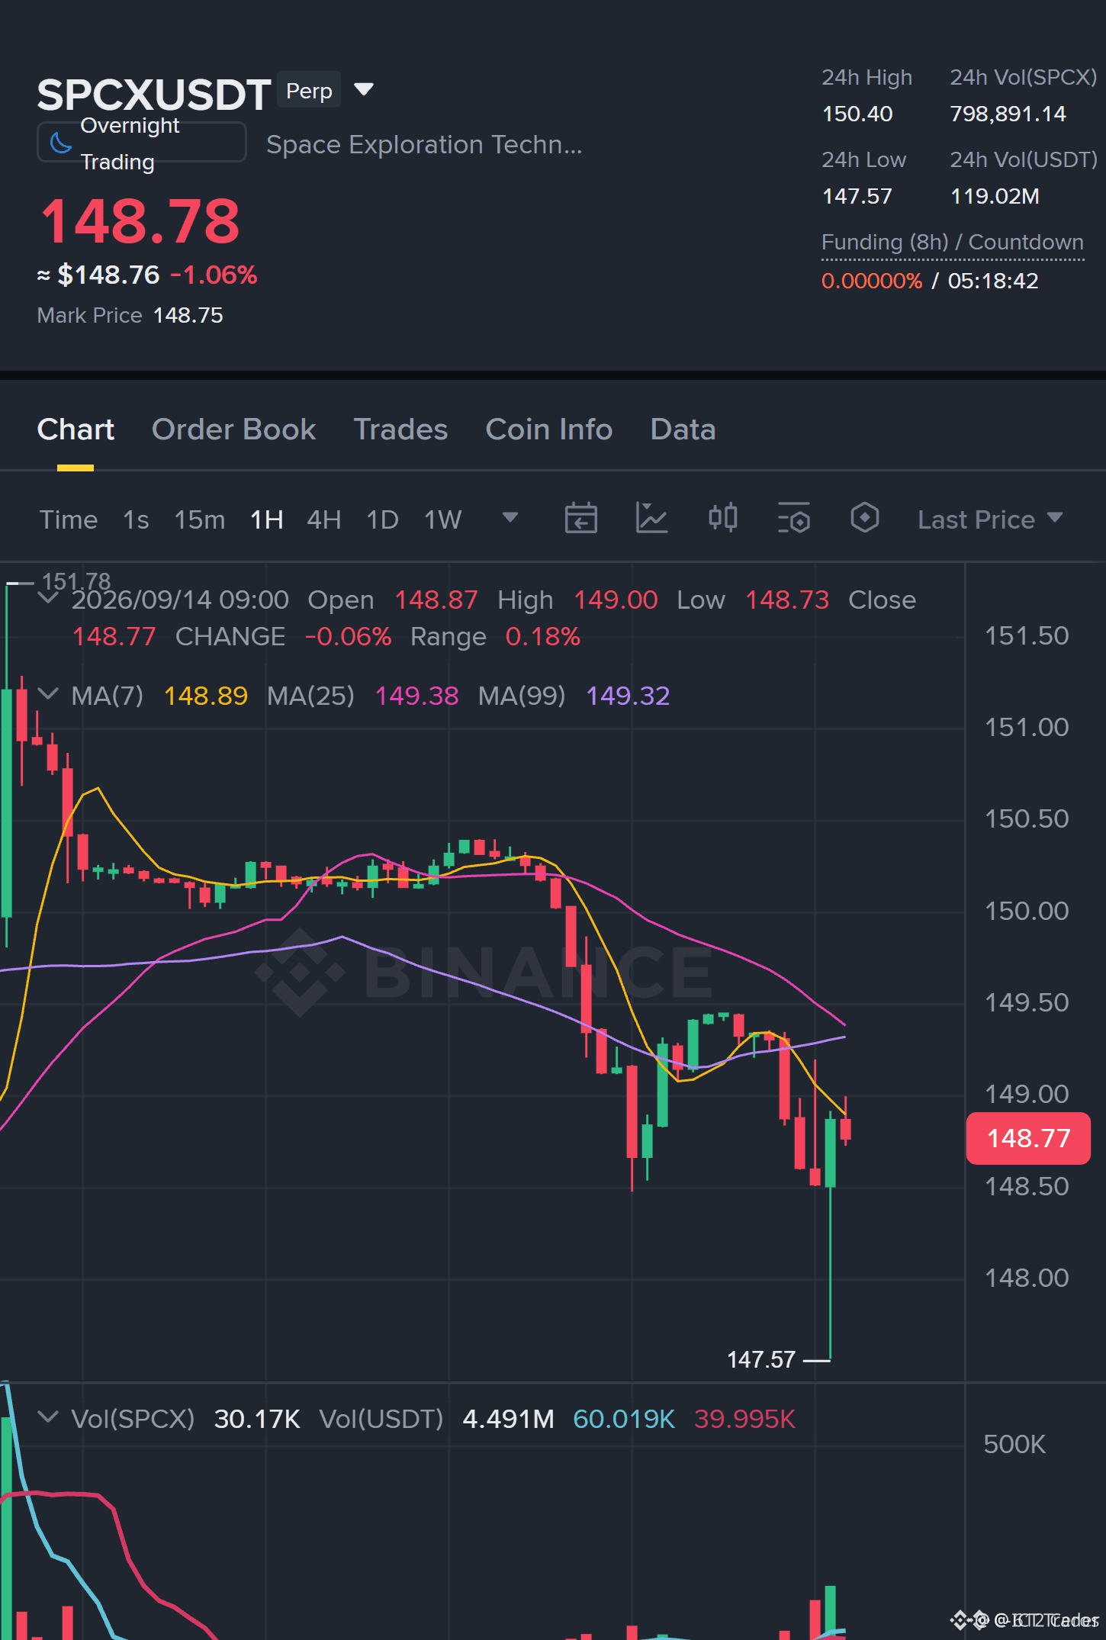Image resolution: width=1106 pixels, height=1640 pixels.
Task: Open the calendar jump-to-date icon
Action: point(580,519)
